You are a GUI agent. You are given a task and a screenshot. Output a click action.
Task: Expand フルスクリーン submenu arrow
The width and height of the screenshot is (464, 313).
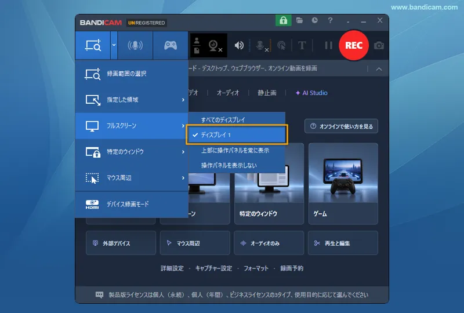(183, 126)
